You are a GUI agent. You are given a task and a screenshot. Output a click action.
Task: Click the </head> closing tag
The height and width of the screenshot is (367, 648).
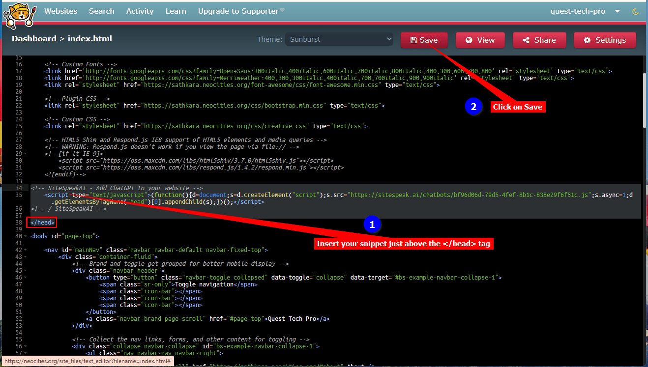43,223
